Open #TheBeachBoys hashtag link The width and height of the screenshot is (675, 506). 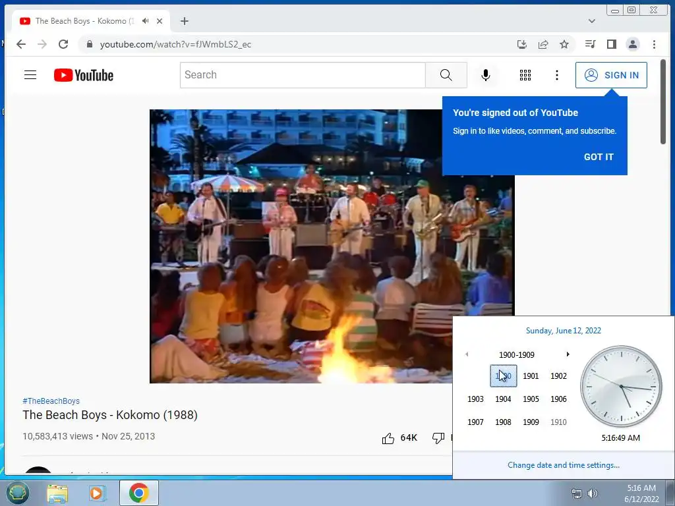[51, 401]
